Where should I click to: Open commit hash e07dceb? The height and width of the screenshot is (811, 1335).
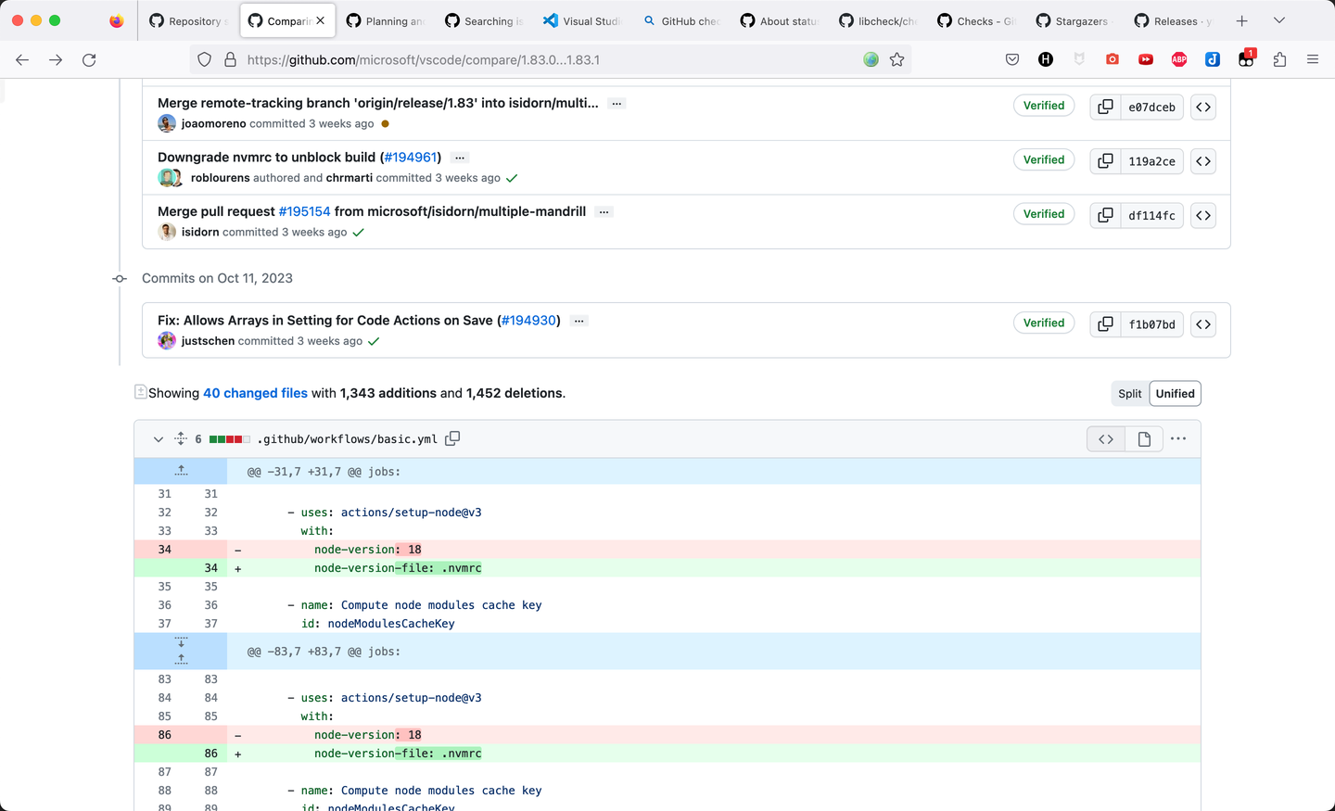(x=1151, y=107)
